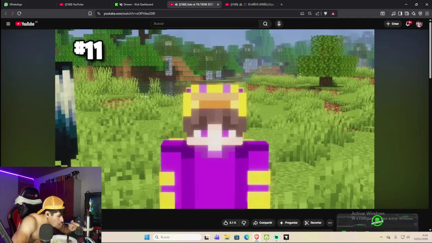Click the Preguntar button
432x243 pixels.
[x=288, y=223]
